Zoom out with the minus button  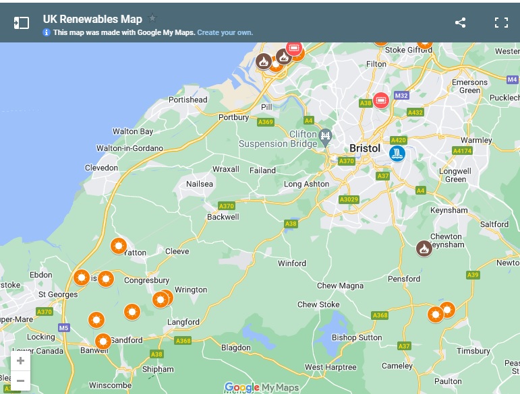coord(20,381)
